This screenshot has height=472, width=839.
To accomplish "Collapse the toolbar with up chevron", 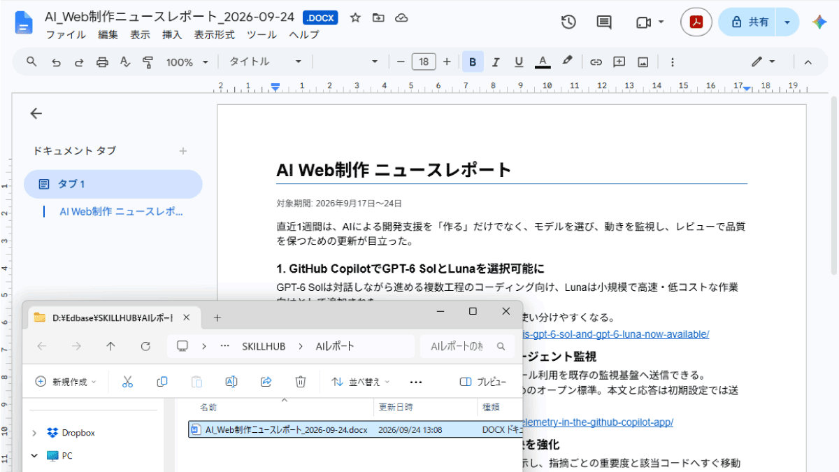I will pyautogui.click(x=808, y=62).
